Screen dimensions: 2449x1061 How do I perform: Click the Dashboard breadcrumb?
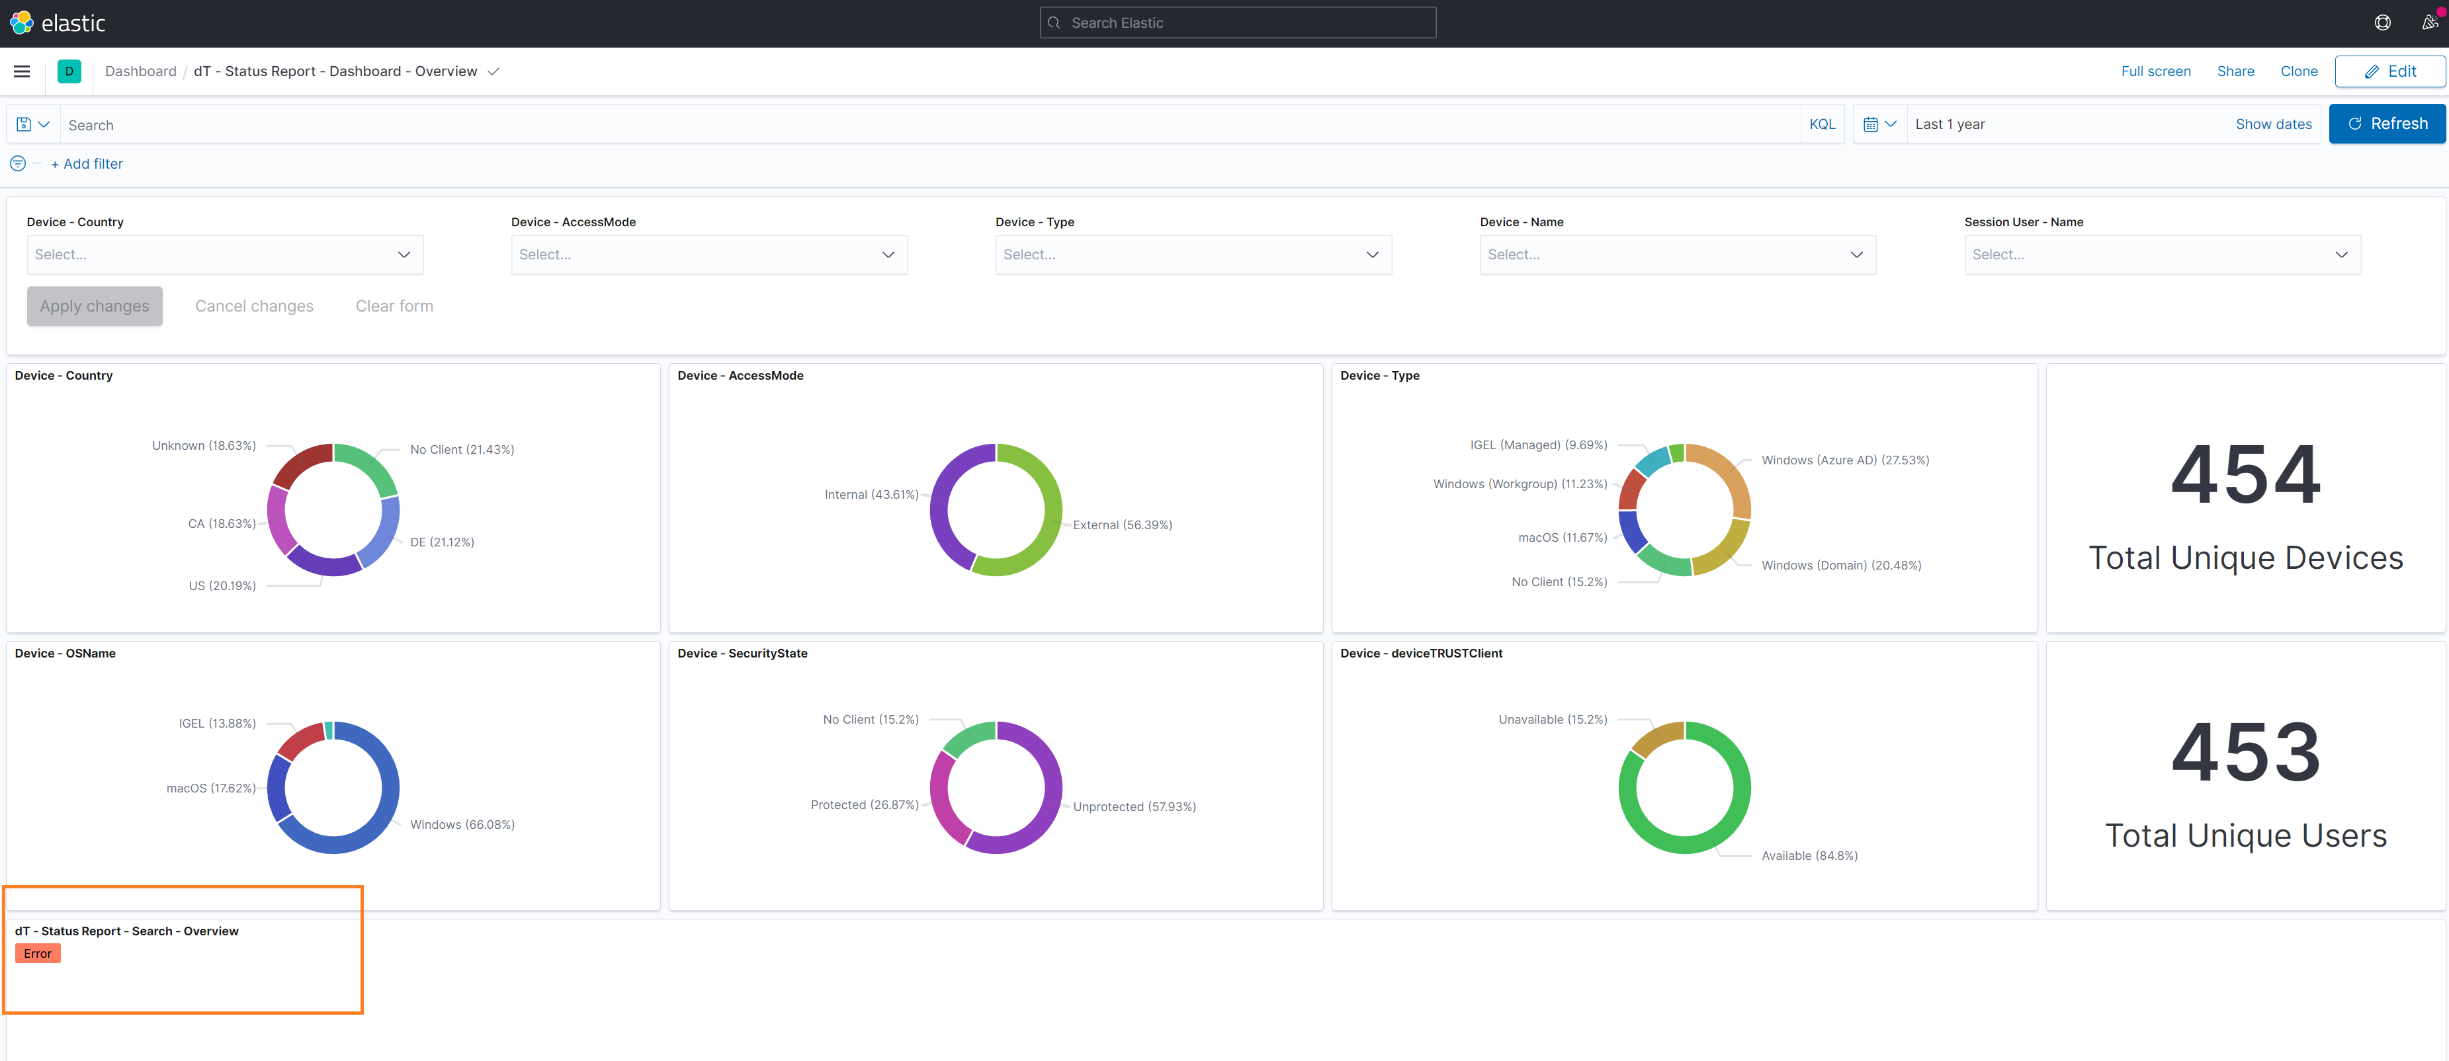click(141, 71)
